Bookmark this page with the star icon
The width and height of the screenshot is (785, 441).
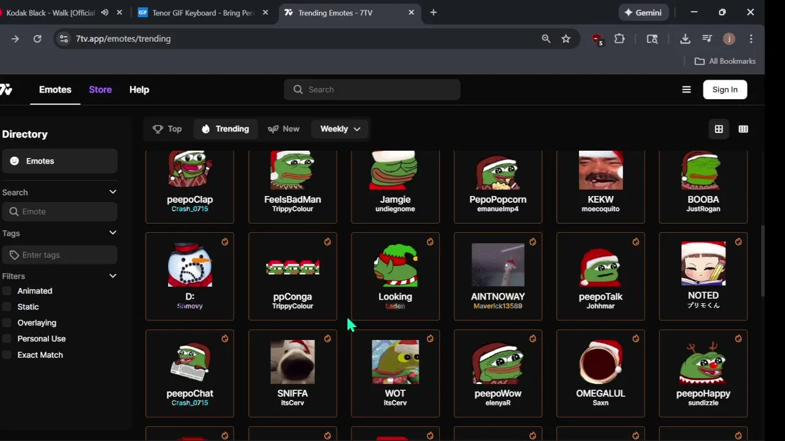pos(566,39)
